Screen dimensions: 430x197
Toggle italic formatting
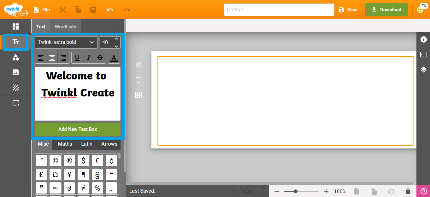[x=89, y=58]
